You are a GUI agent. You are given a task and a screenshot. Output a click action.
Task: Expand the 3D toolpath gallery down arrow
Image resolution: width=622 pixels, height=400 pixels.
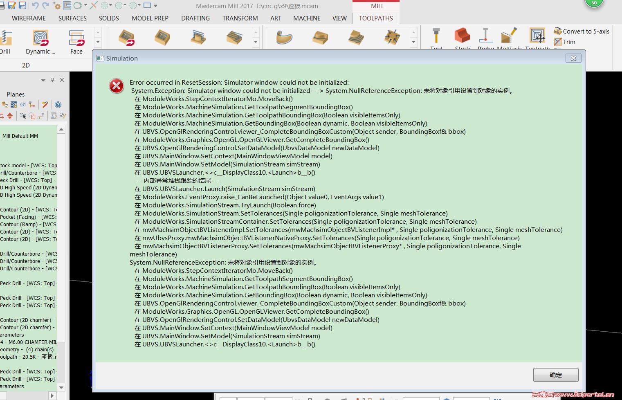point(256,42)
